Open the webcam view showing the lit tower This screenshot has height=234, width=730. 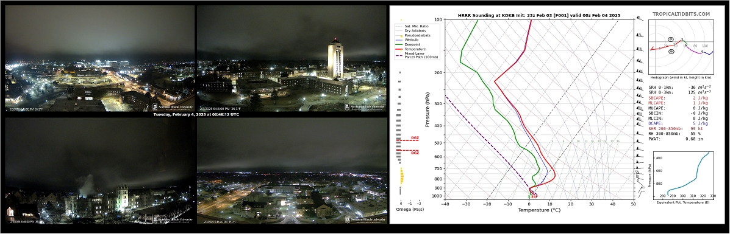pos(292,58)
